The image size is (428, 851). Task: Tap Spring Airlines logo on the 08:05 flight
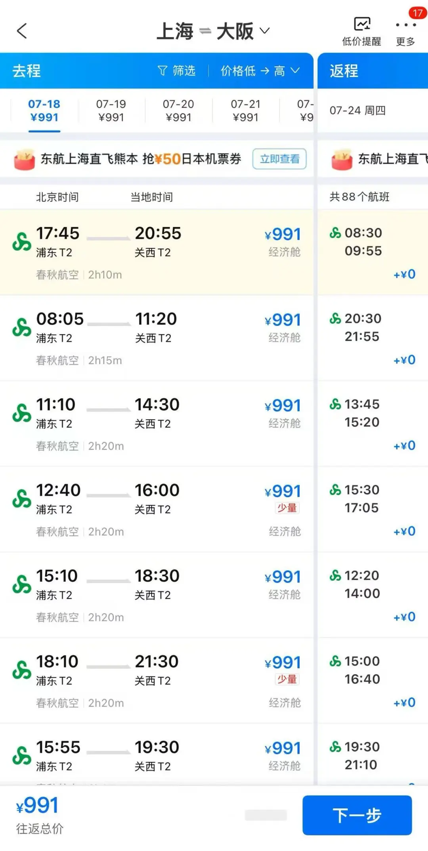coord(22,328)
